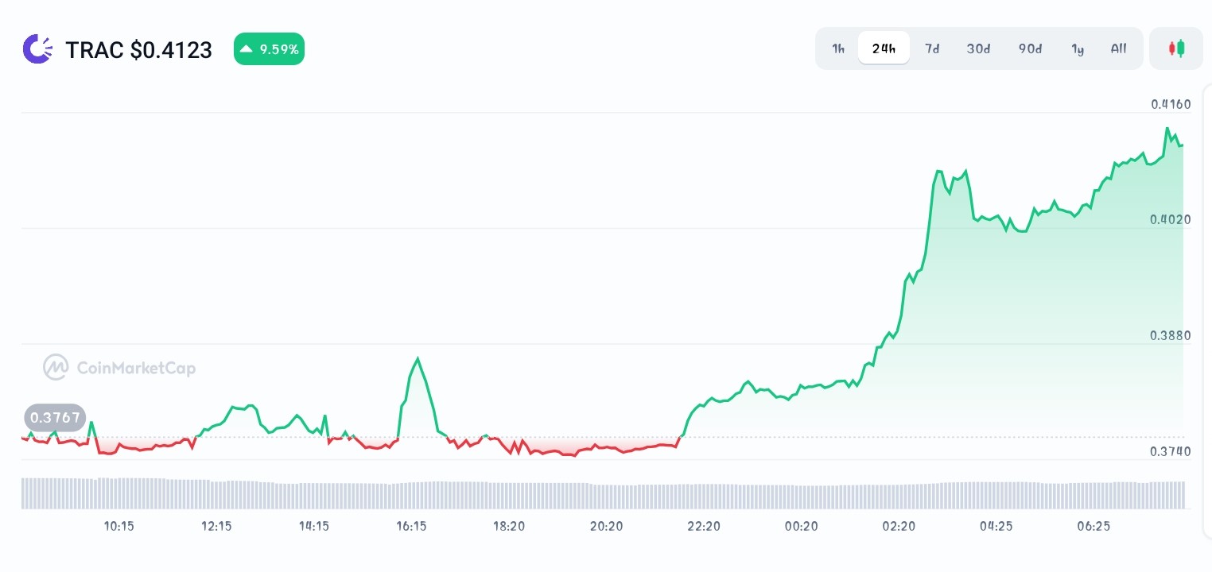Select the 1y chart period
The width and height of the screenshot is (1212, 572).
click(x=1078, y=48)
